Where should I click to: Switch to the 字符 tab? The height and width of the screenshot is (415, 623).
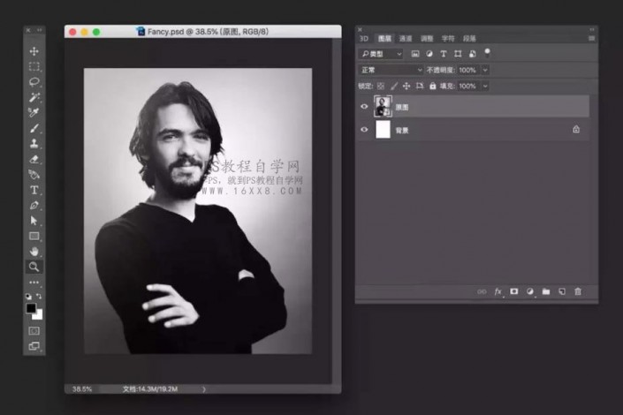click(x=448, y=39)
